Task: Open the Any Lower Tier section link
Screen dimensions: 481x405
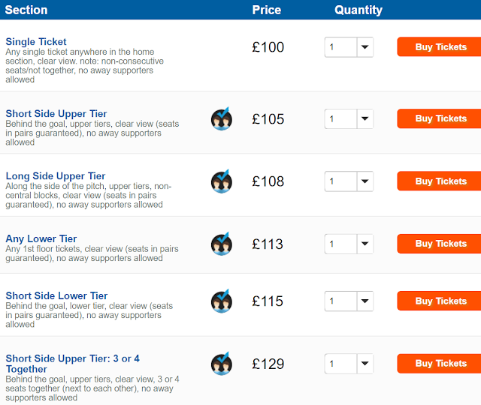Action: click(x=41, y=238)
